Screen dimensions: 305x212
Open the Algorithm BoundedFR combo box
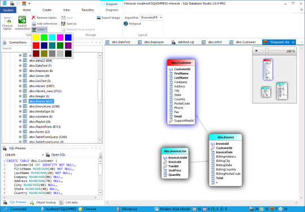[x=151, y=18]
